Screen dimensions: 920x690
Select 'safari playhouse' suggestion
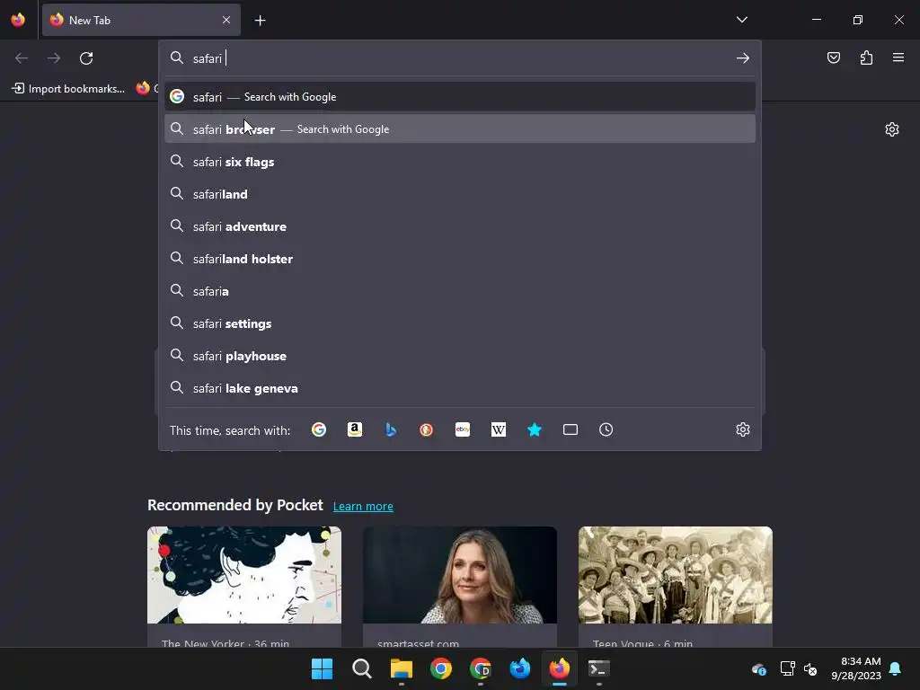pos(460,356)
